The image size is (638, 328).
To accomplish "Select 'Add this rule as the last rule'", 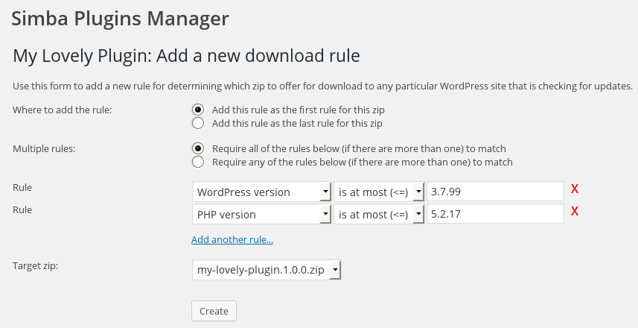I will [x=198, y=123].
